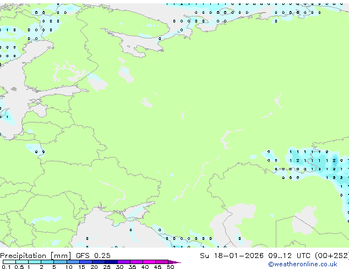The height and width of the screenshot is (269, 349).
Task: Select the 5–10 mm legend color swatch
Action: click(61, 262)
